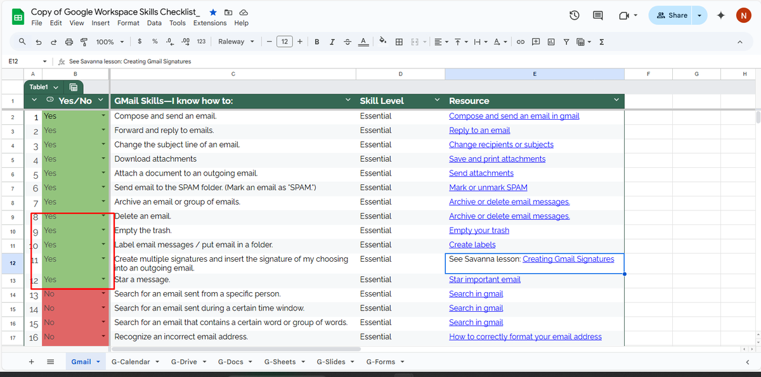Open the Skill Level column header dropdown
The image size is (761, 377).
437,101
